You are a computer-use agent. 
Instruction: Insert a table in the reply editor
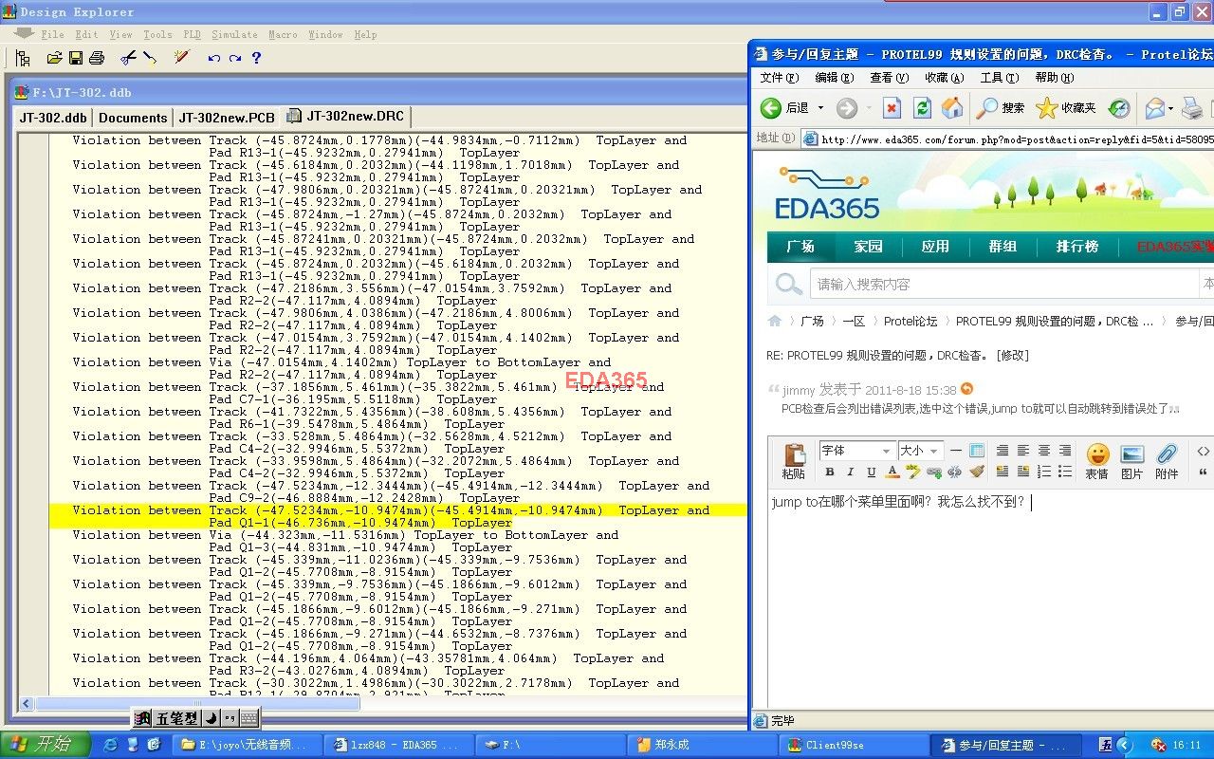[977, 451]
